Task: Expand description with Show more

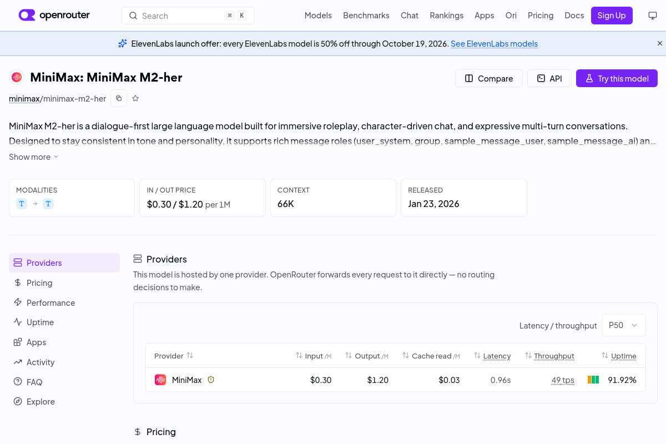Action: point(34,157)
